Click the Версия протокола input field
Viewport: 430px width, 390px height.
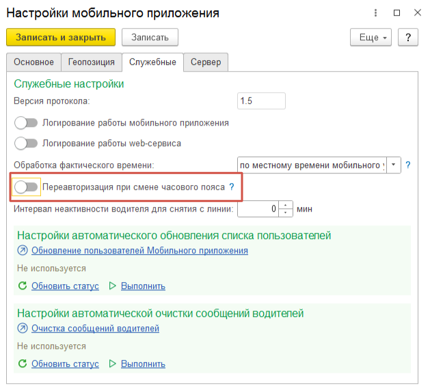pos(260,101)
